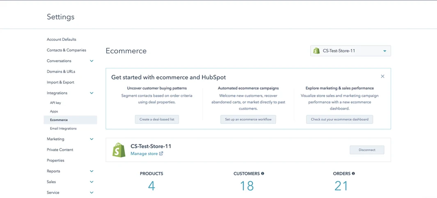The width and height of the screenshot is (437, 198).
Task: Open Contacts & Companies settings
Action: coord(66,50)
